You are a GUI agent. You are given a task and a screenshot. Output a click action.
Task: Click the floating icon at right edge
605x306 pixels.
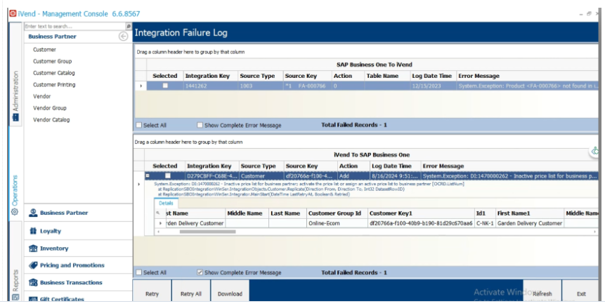coord(596,151)
